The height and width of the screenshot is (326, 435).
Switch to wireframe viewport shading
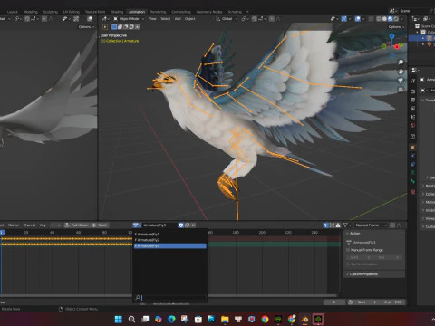click(x=379, y=19)
